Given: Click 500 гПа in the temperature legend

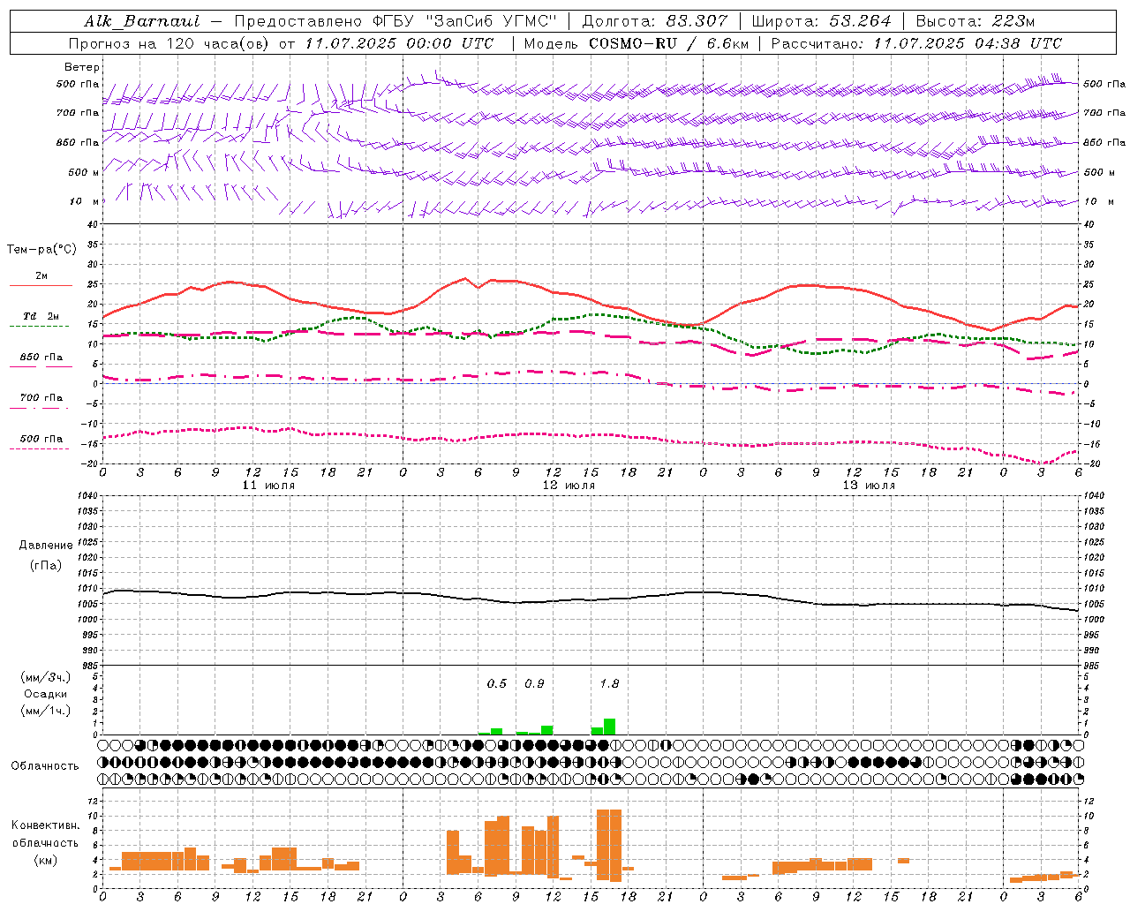Looking at the screenshot, I should (41, 439).
